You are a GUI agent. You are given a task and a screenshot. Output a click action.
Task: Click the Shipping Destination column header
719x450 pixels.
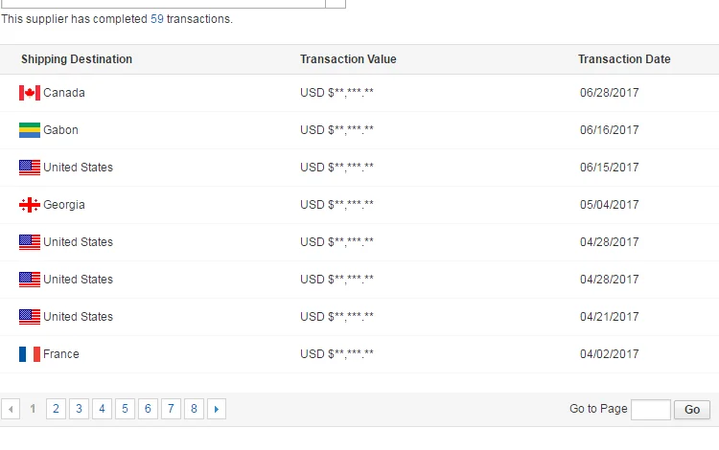(77, 59)
